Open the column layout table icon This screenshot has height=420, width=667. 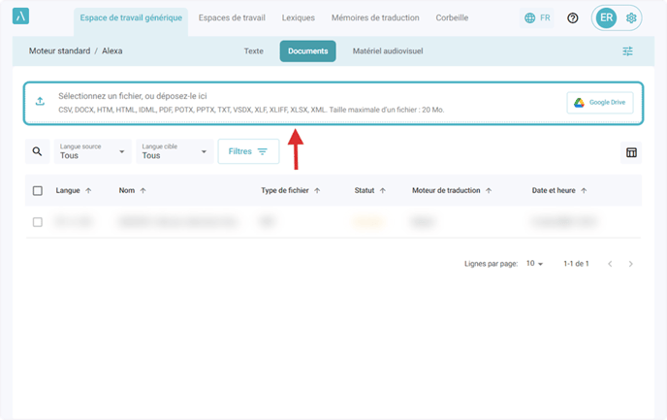631,152
